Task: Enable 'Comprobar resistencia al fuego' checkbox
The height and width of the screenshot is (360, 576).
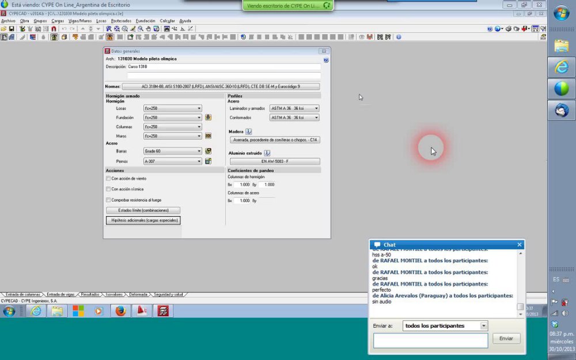Action: 108,200
